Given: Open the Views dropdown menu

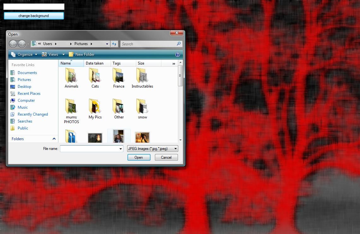Looking at the screenshot, I should (53, 54).
